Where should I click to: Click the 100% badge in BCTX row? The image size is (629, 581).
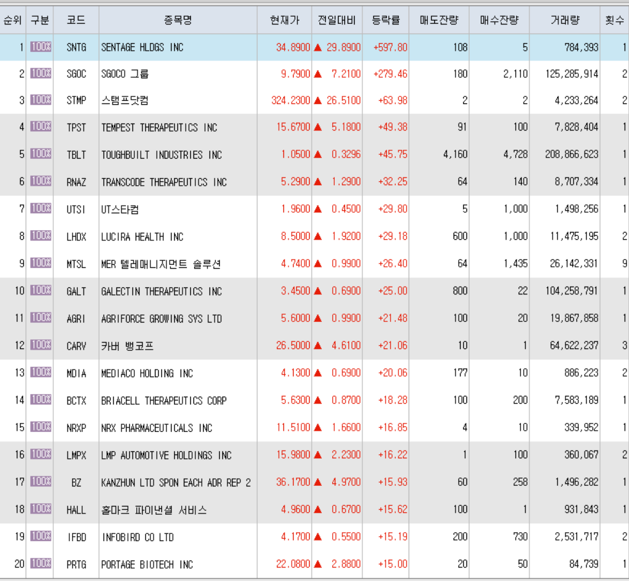pyautogui.click(x=41, y=400)
